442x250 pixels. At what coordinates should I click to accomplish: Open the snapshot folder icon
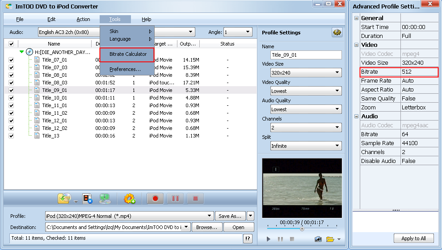(330, 239)
